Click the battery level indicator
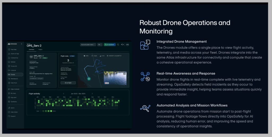Image resolution: width=272 pixels, height=137 pixels. [x=86, y=56]
